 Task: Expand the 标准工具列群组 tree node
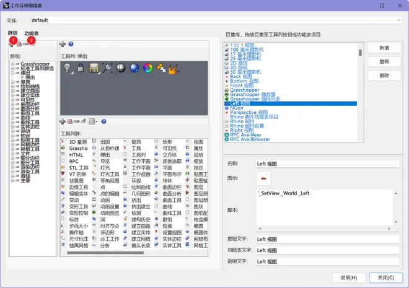point(12,68)
